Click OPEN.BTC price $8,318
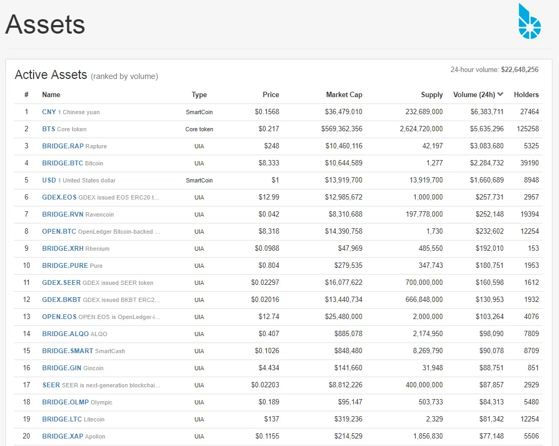The image size is (559, 446). tap(269, 232)
